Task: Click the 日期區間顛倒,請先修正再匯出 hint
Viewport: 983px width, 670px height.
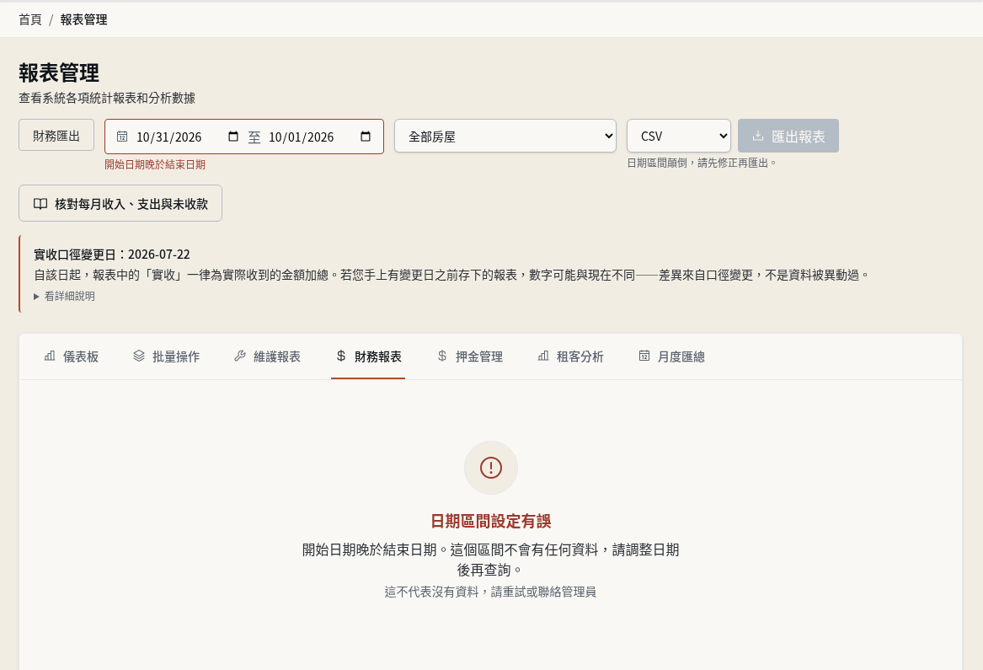Action: pyautogui.click(x=703, y=163)
